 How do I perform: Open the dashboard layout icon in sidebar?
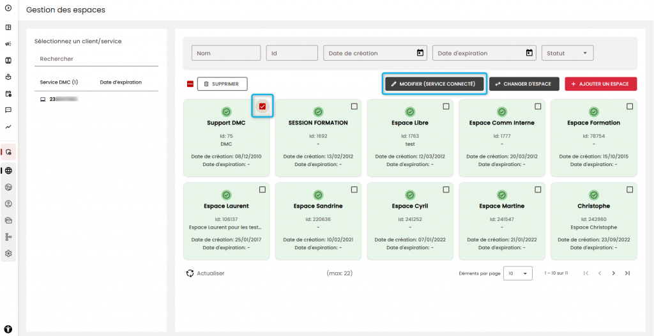click(8, 27)
